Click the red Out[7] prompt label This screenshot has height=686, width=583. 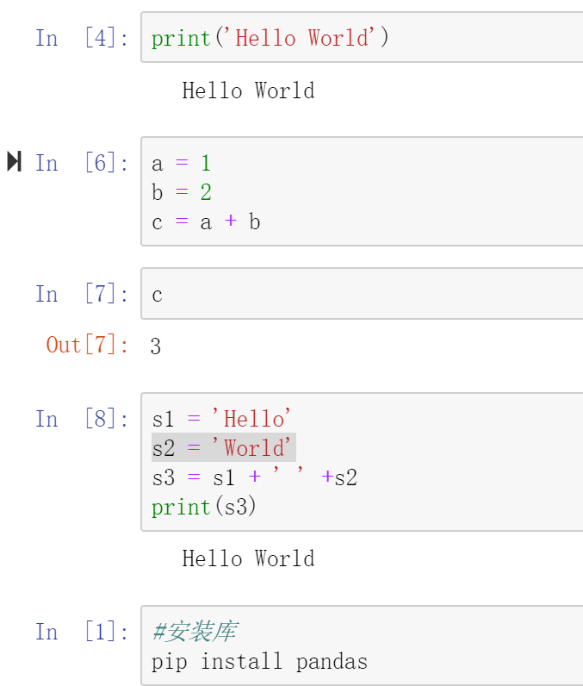click(87, 345)
